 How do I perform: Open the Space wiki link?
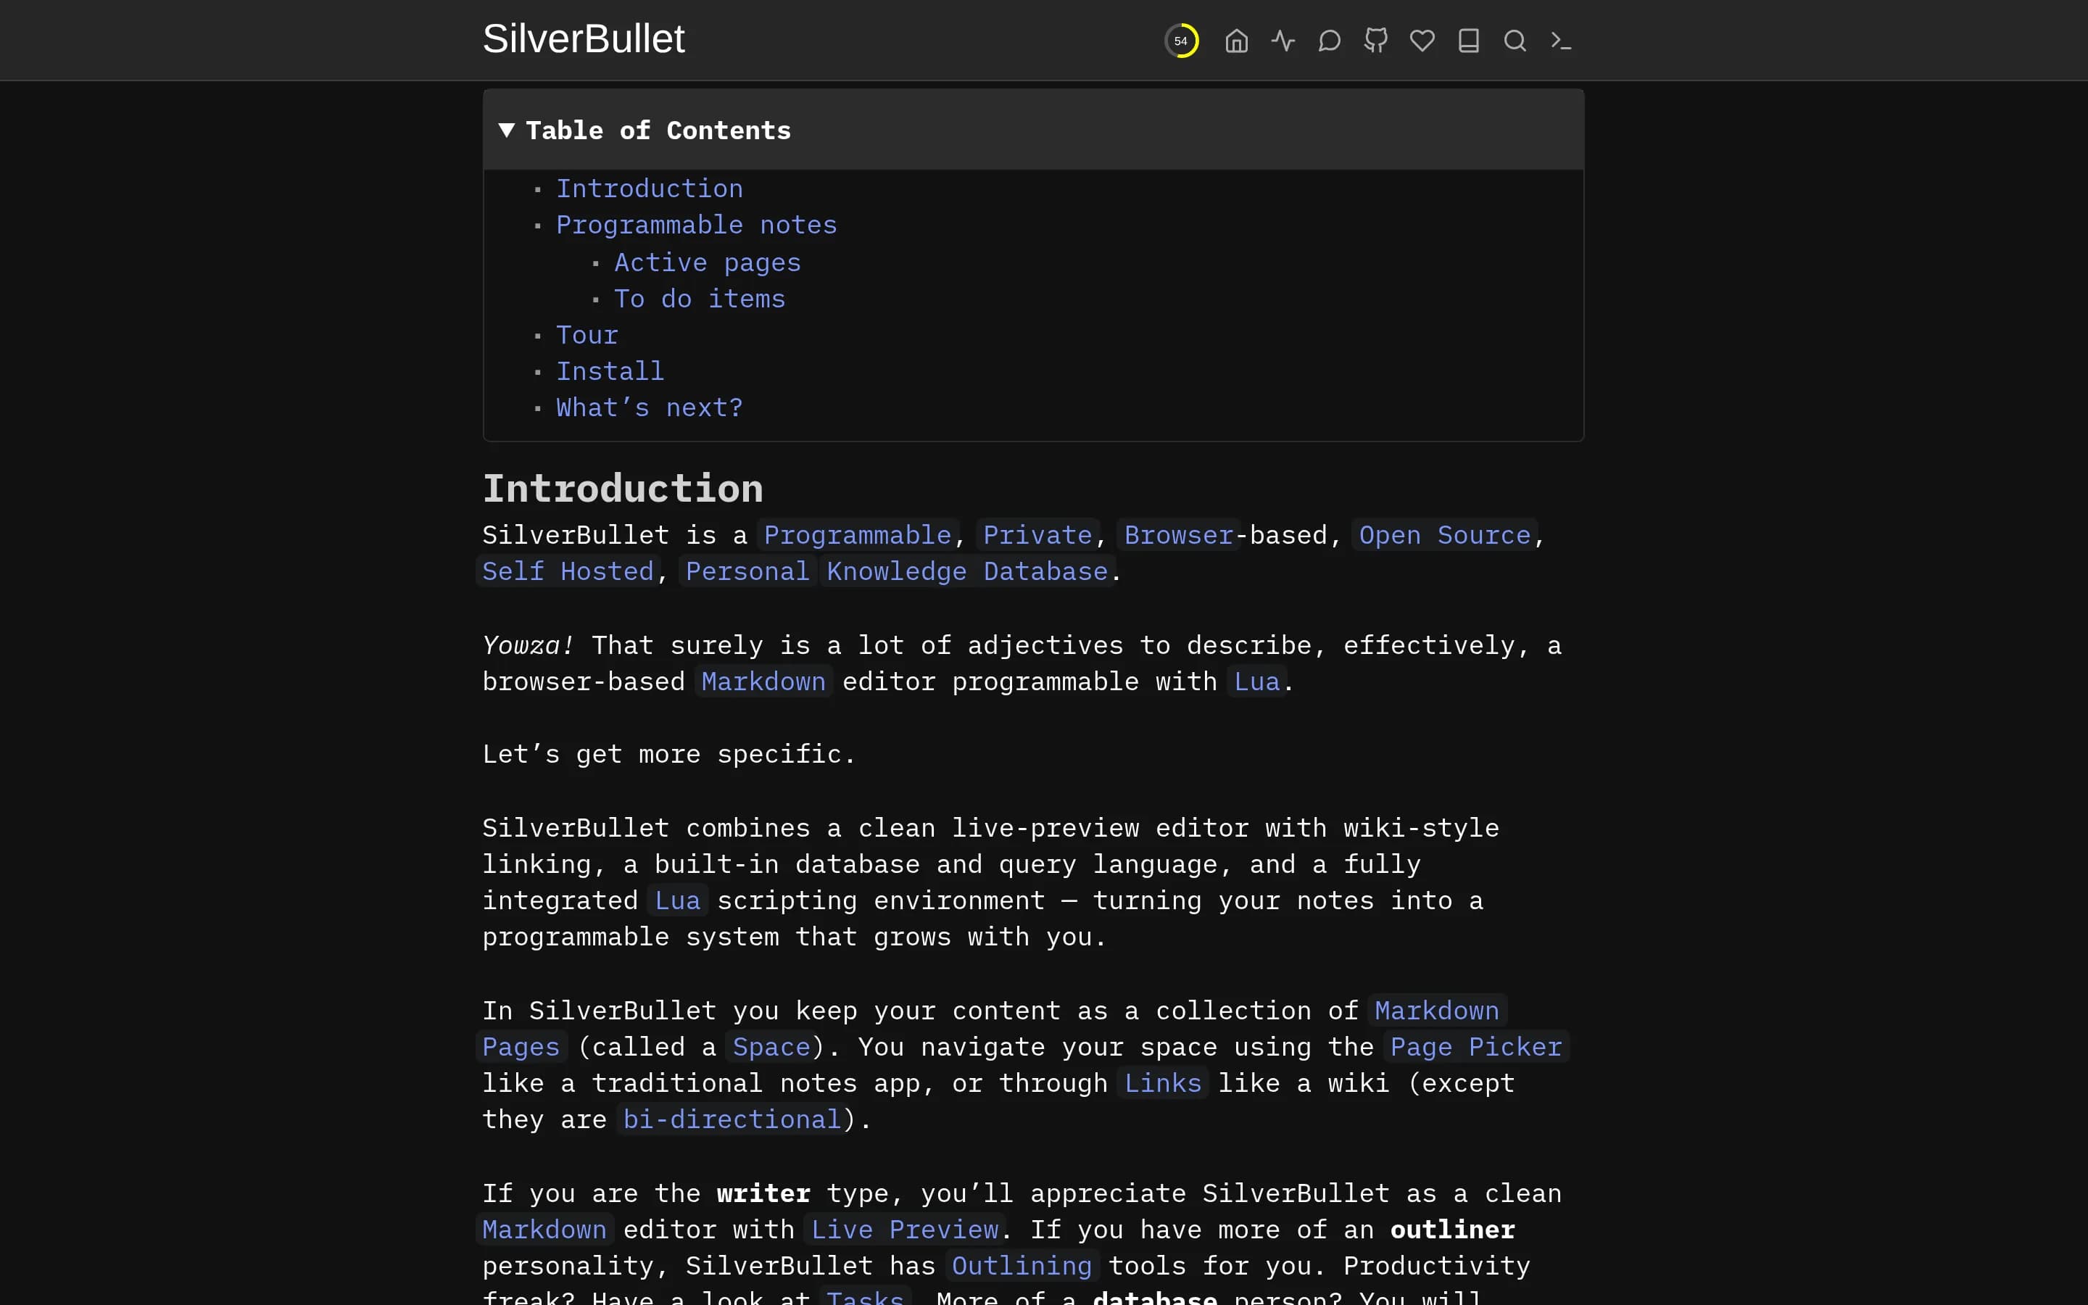[771, 1047]
